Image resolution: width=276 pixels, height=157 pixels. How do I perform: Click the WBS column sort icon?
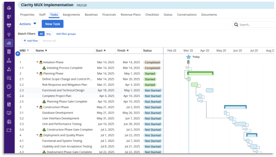(x=28, y=50)
